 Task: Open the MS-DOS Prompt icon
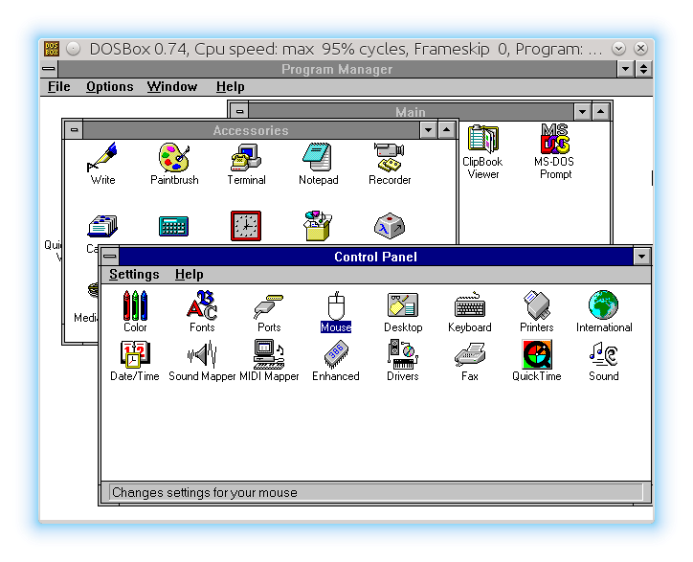554,152
